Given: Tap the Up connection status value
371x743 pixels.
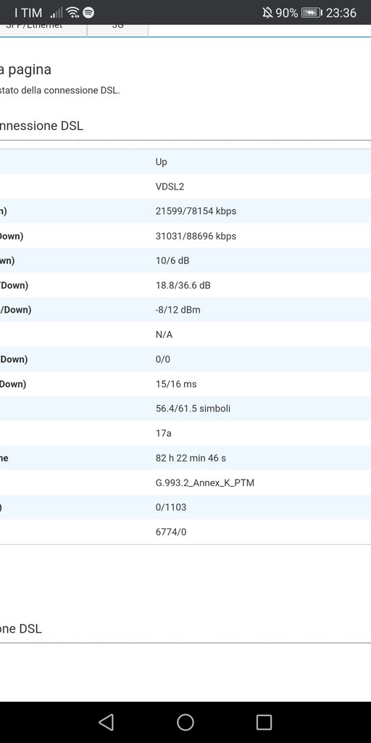Looking at the screenshot, I should 162,162.
